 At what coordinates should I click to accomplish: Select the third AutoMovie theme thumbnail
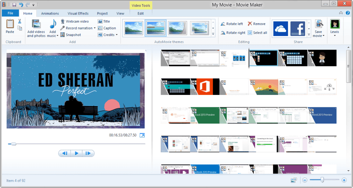[178, 28]
